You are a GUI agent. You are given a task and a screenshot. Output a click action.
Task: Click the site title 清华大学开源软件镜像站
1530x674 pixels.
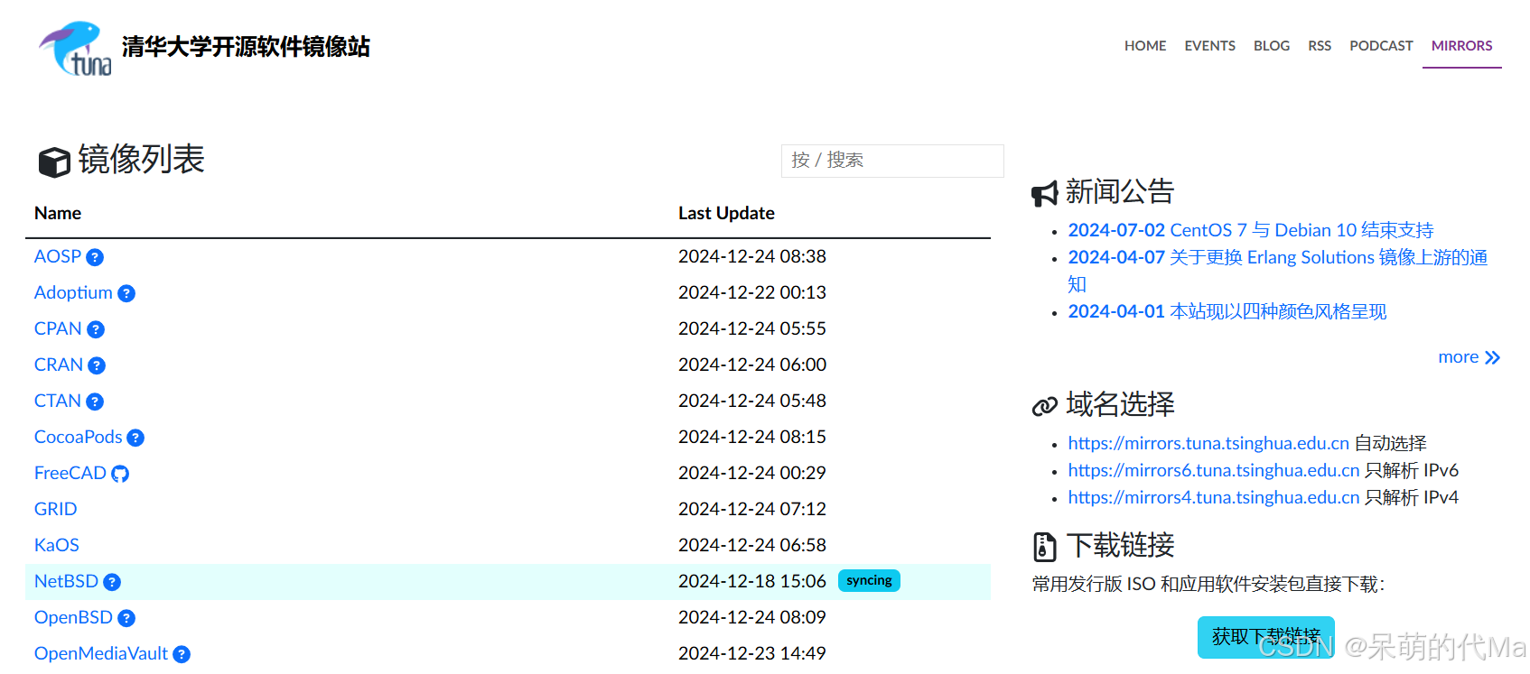point(246,47)
